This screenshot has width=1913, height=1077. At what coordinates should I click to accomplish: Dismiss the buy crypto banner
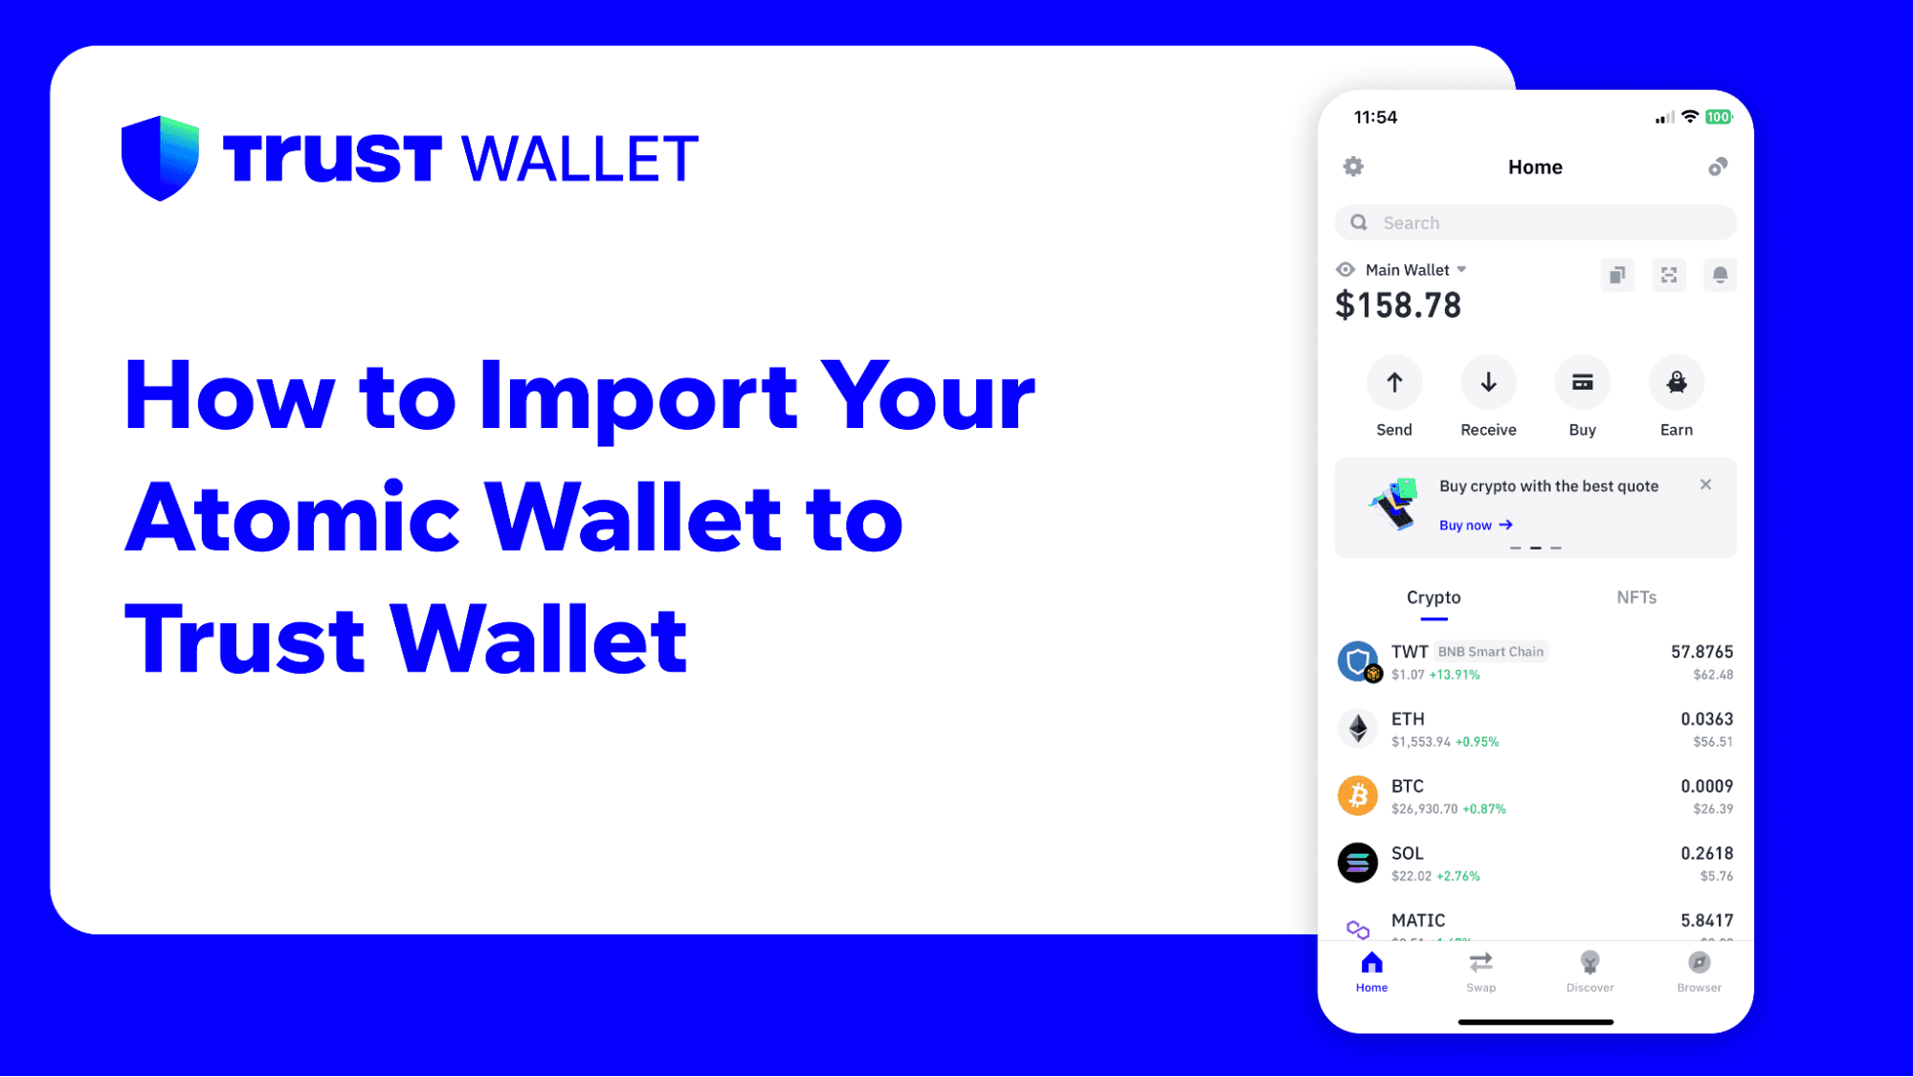[x=1706, y=483]
